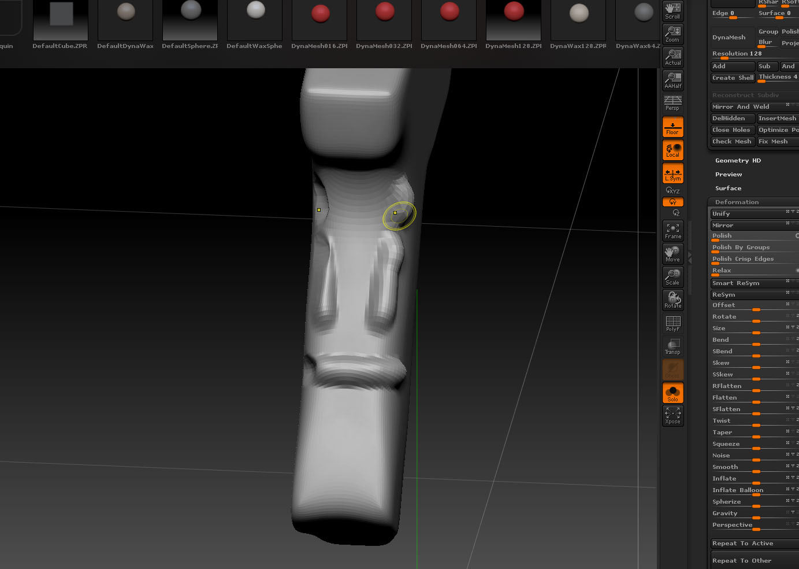Toggle PolyF polyframe display

pos(673,324)
